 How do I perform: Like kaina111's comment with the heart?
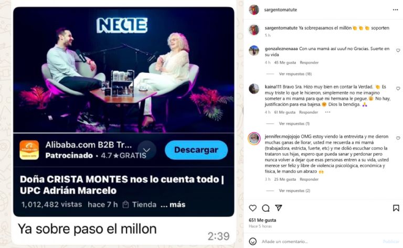pyautogui.click(x=398, y=89)
